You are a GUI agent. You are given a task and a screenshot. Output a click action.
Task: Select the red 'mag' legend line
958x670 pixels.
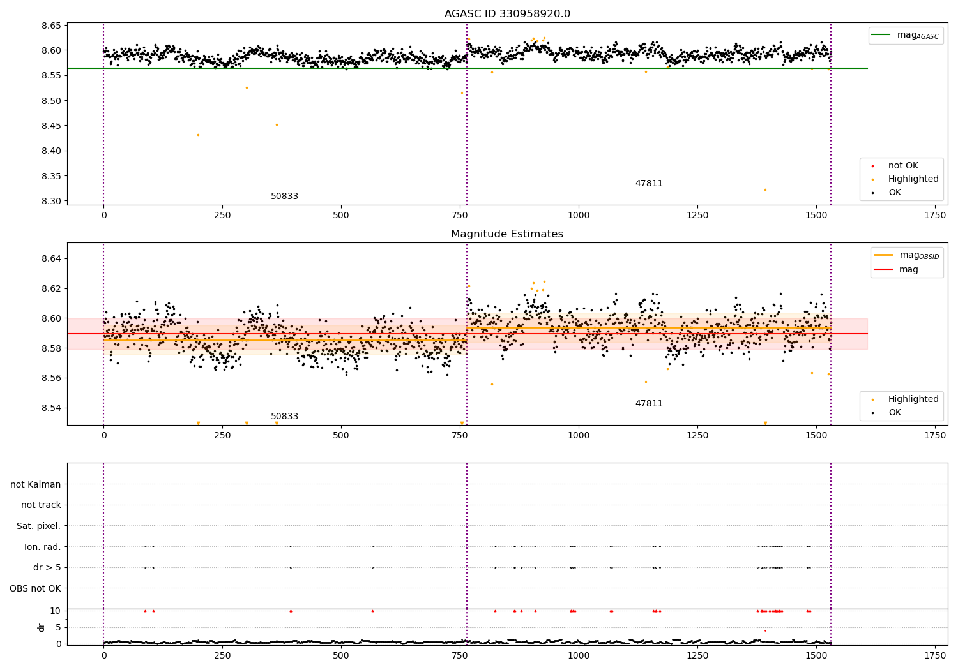click(x=883, y=269)
